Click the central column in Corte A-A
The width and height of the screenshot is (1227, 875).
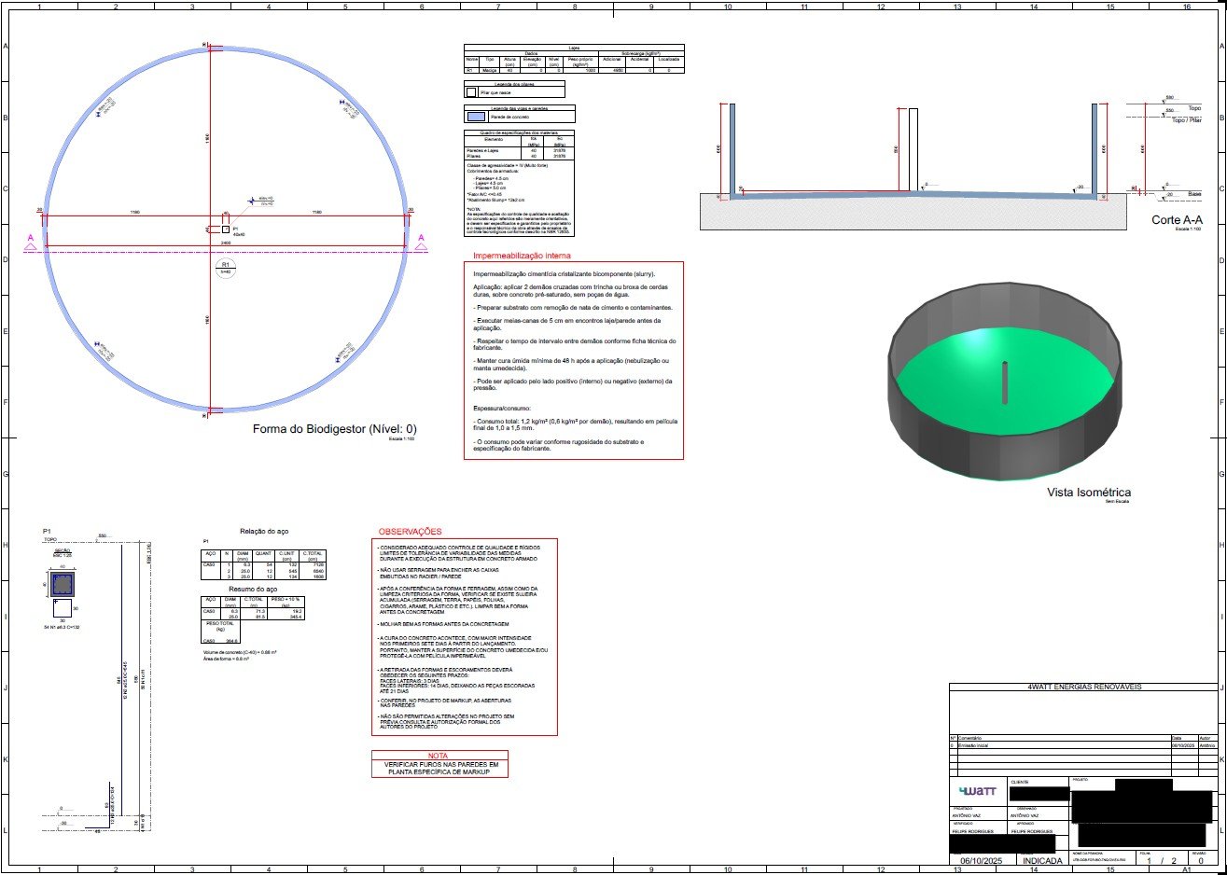(913, 150)
